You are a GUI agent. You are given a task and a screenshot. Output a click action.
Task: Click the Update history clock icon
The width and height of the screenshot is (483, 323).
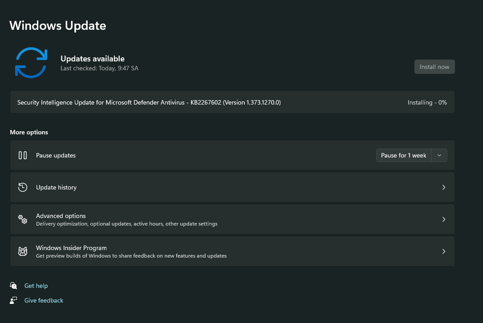(x=23, y=187)
